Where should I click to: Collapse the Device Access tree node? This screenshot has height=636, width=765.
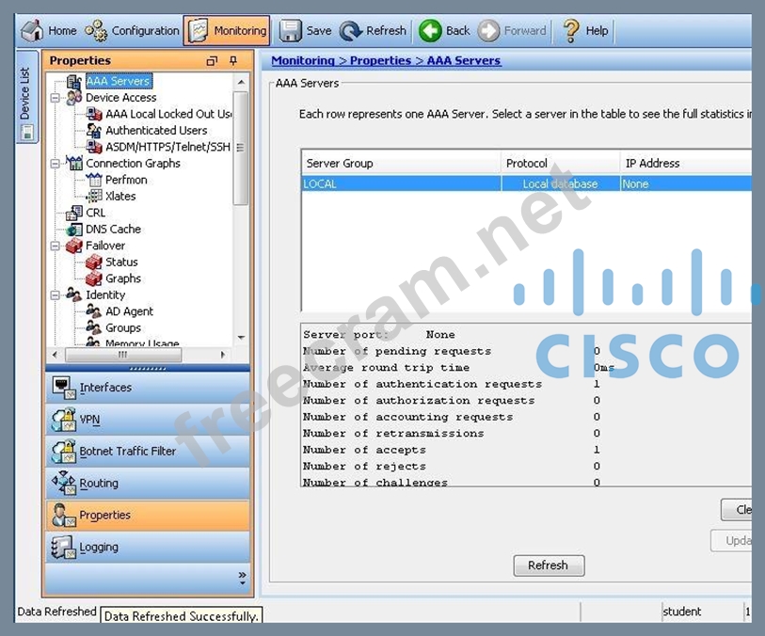pyautogui.click(x=56, y=97)
